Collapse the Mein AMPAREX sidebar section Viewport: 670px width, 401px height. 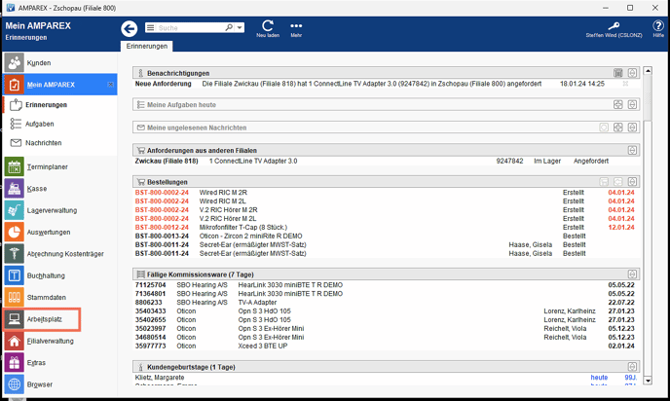point(110,85)
